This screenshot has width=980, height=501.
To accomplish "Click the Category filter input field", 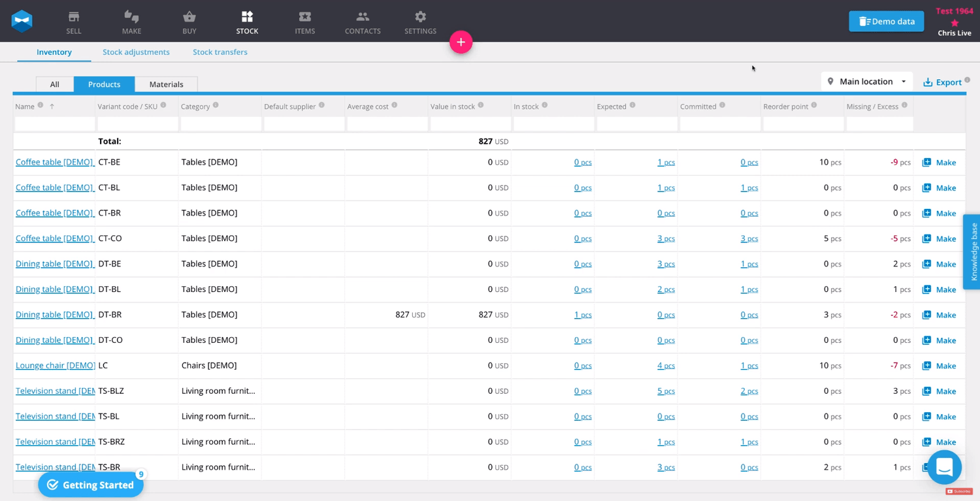I will [220, 123].
